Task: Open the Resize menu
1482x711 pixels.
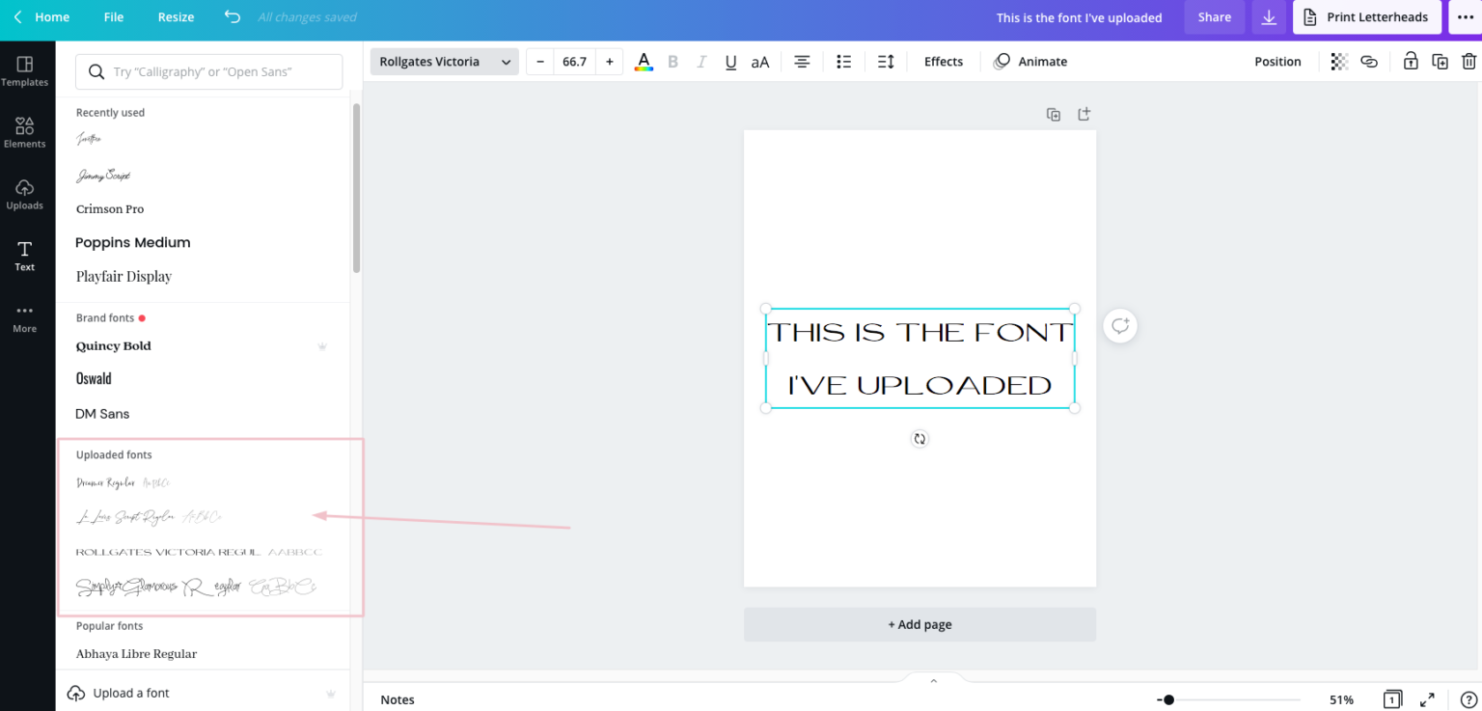Action: (176, 16)
